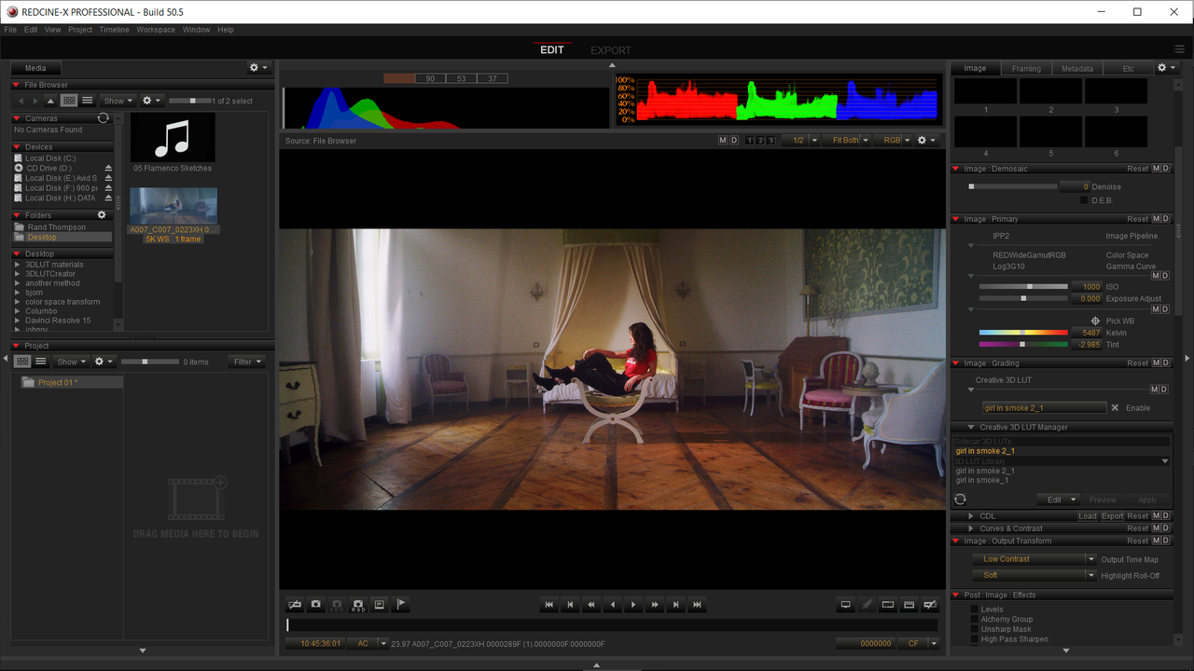
Task: Jump to the last frame
Action: coord(697,605)
